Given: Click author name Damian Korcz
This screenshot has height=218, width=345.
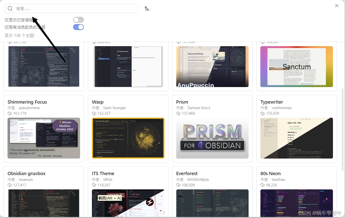Looking at the screenshot, I should 199,108.
